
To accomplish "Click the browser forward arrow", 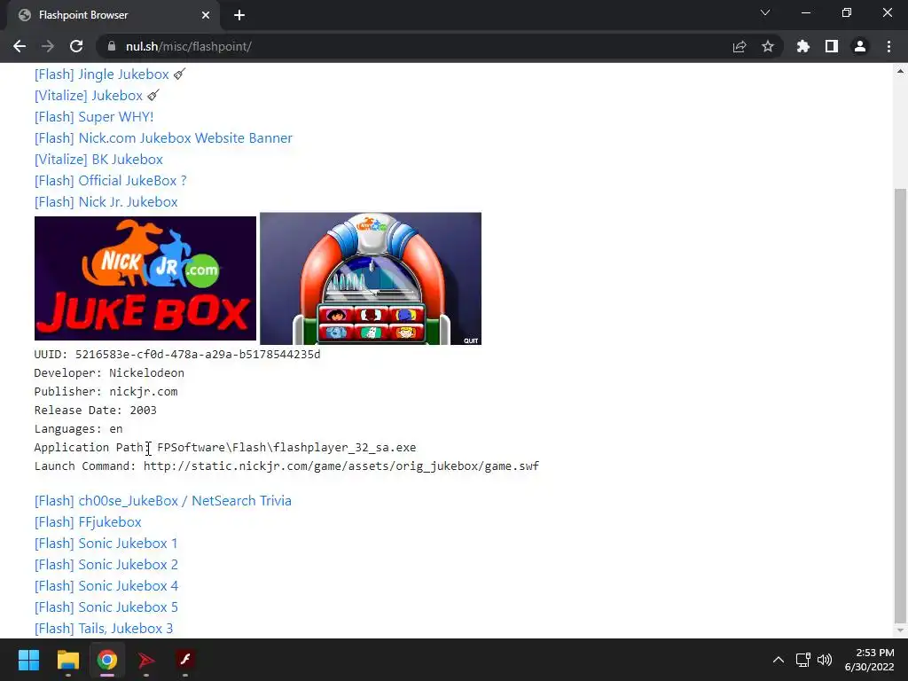I will (x=48, y=46).
